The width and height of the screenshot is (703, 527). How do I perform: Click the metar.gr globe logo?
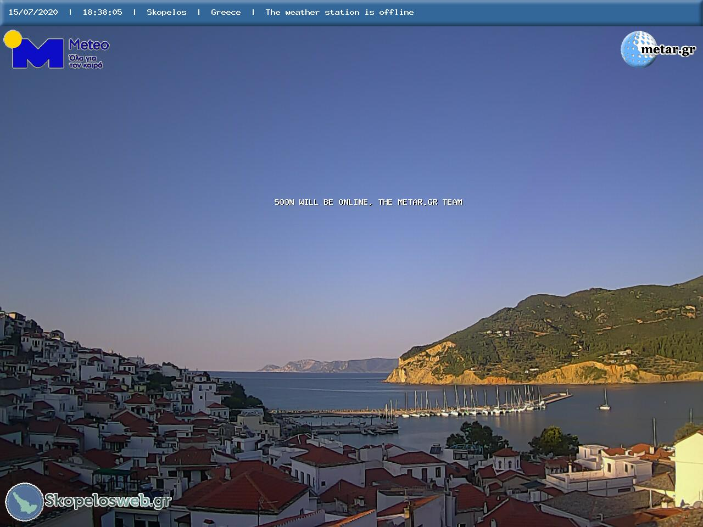[658, 49]
